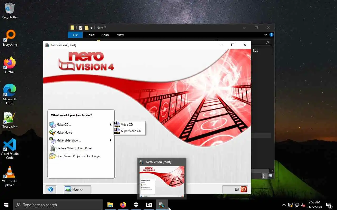Click the taskbar clock showing 2:53 AM

pos(314,205)
